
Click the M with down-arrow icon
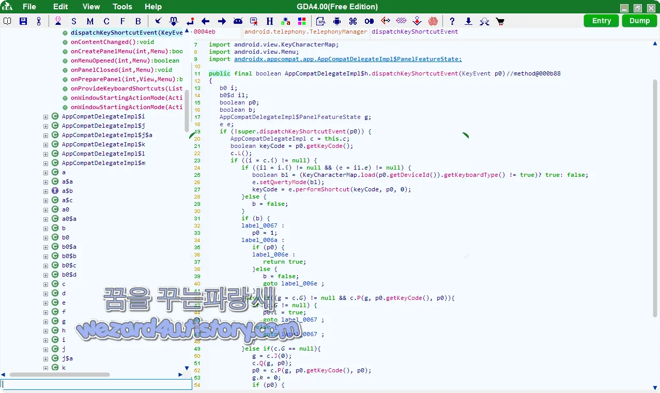point(174,21)
